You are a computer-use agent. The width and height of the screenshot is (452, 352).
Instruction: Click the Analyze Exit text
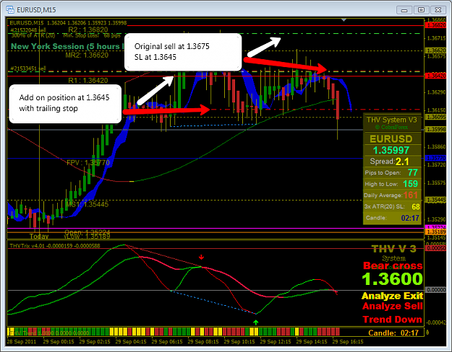[x=392, y=296]
